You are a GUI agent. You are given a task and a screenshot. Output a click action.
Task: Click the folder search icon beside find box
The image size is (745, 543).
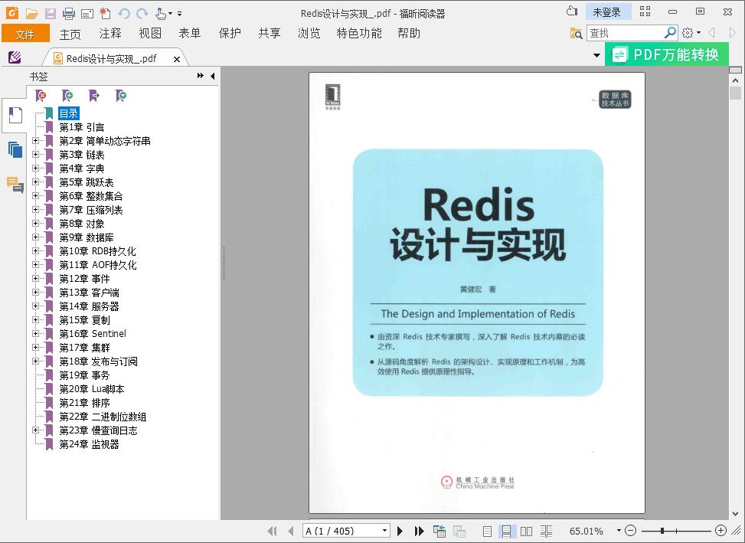pyautogui.click(x=576, y=33)
